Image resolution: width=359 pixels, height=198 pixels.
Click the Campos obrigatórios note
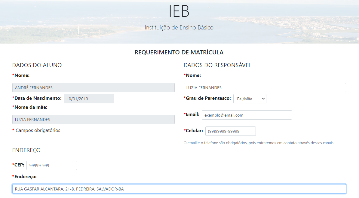pos(37,130)
